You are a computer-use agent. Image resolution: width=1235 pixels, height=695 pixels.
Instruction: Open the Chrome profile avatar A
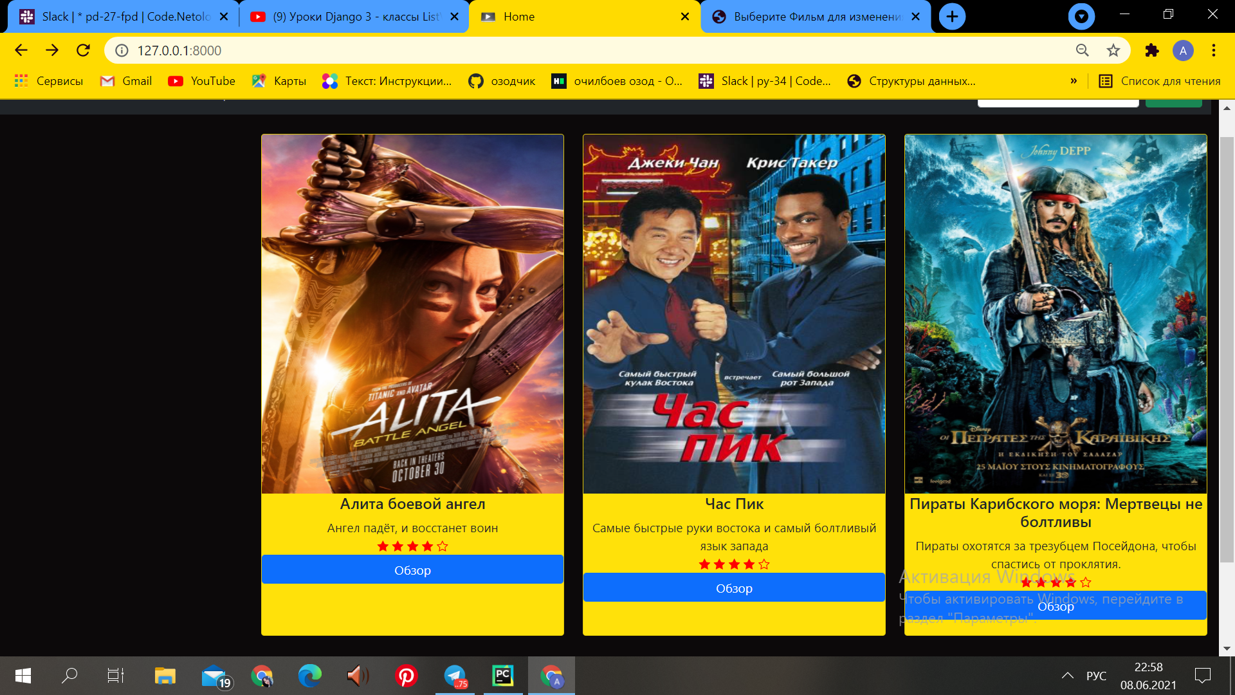click(1183, 50)
